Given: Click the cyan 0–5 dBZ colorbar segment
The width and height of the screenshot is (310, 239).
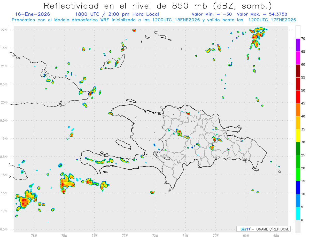Looking at the screenshot, I should tap(298, 213).
